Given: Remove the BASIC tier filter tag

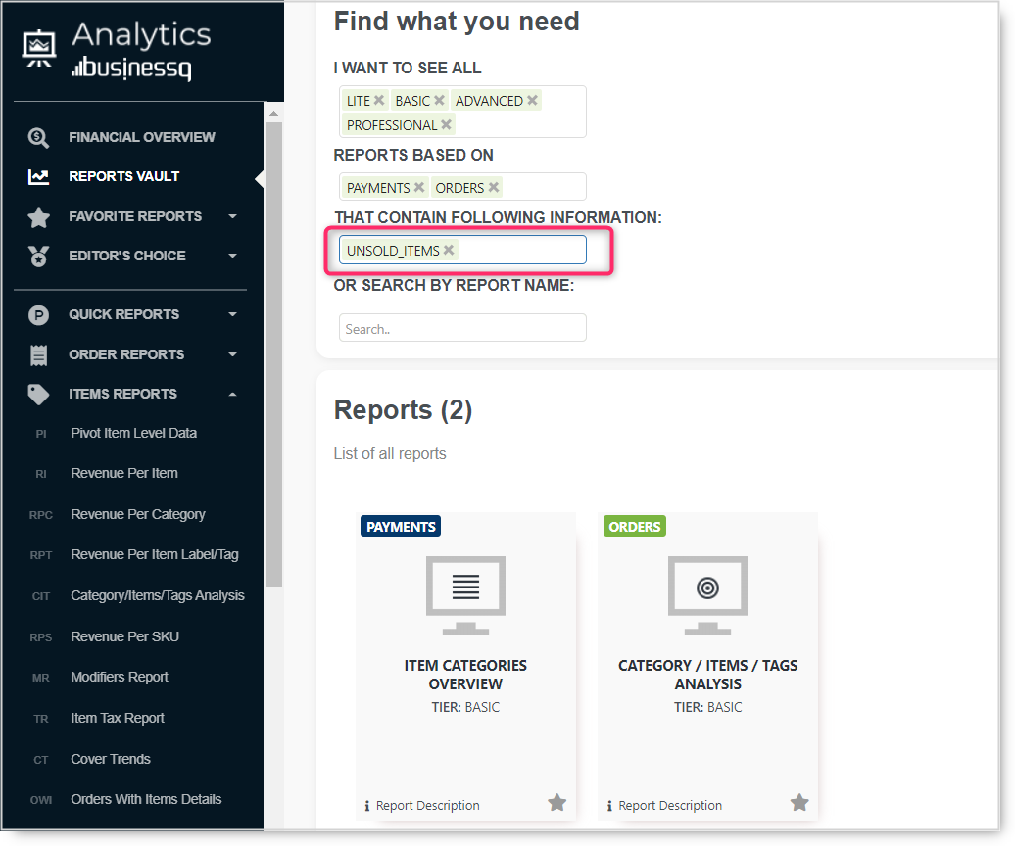Looking at the screenshot, I should pos(439,100).
